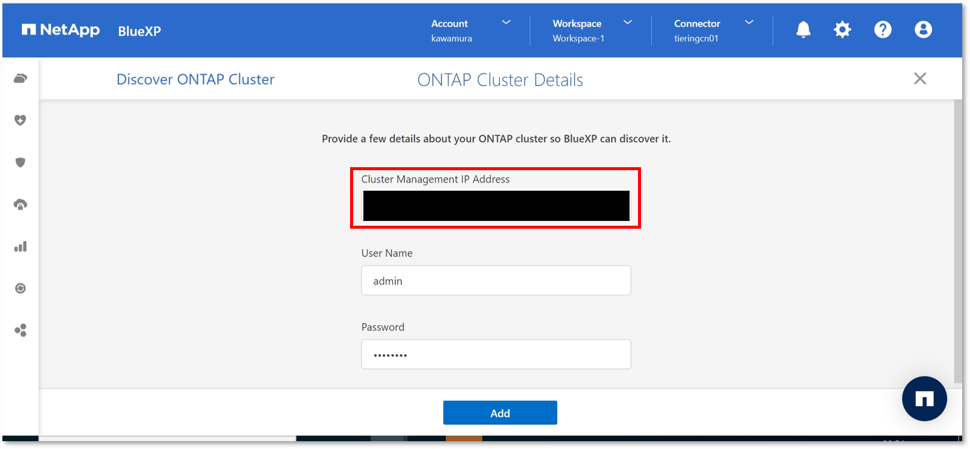Click the Cluster Management IP Address label
Viewport: 970px width, 449px height.
pos(435,179)
